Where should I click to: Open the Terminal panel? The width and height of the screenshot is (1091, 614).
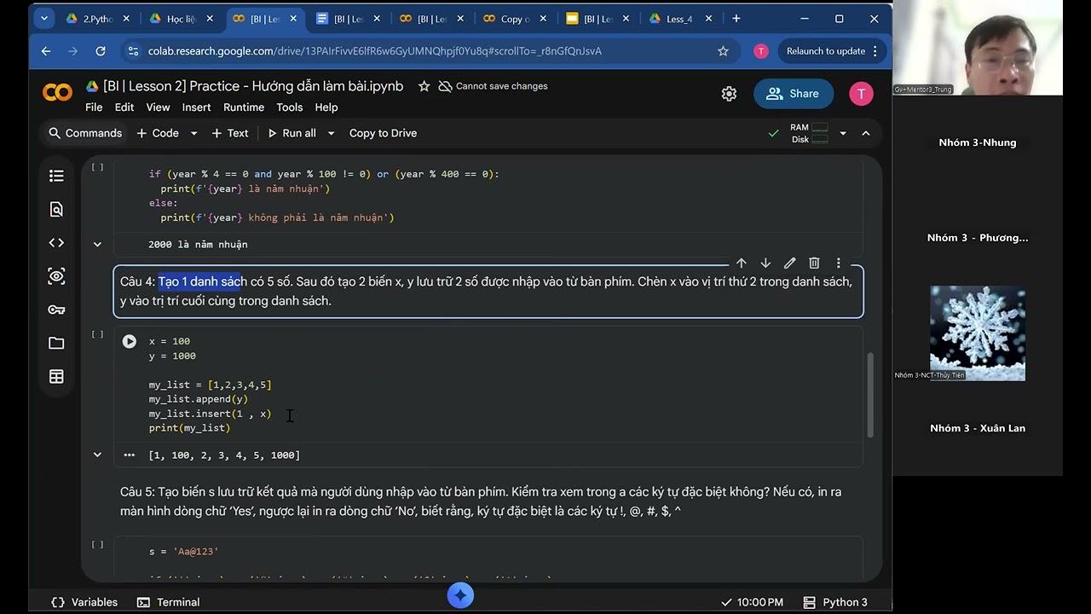coord(169,602)
